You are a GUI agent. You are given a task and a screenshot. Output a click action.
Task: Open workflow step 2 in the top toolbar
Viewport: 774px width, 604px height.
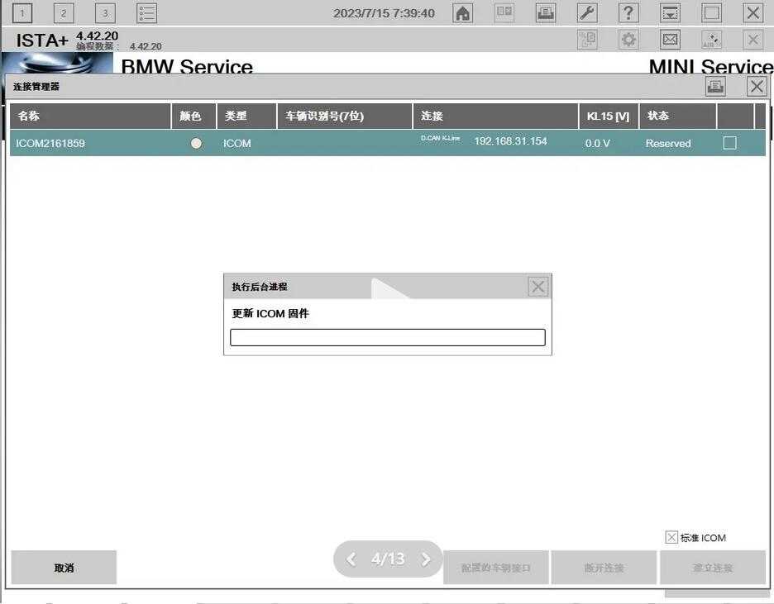pos(63,13)
